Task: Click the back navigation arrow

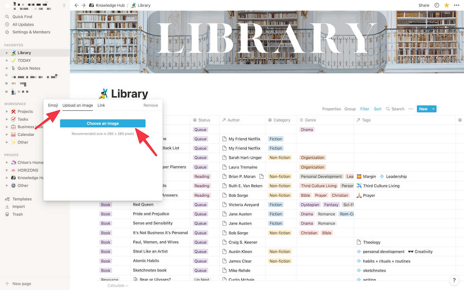Action: point(77,5)
